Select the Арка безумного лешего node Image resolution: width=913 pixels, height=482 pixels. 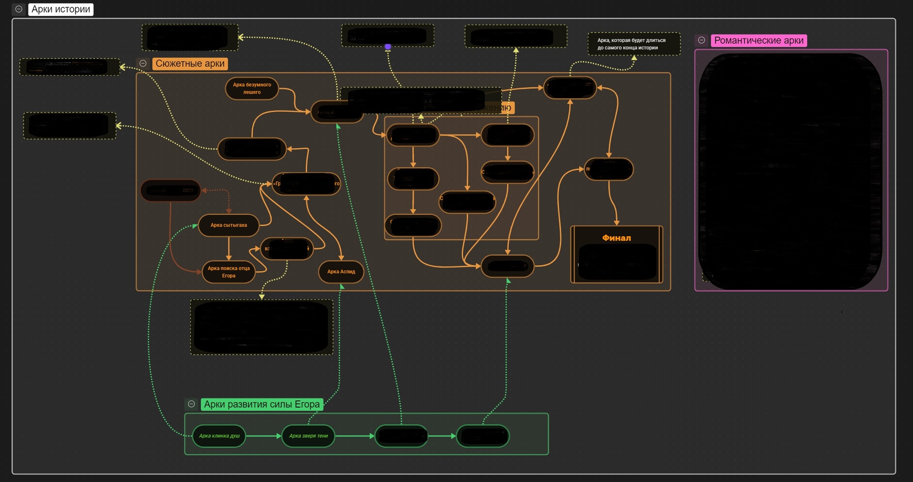[252, 88]
